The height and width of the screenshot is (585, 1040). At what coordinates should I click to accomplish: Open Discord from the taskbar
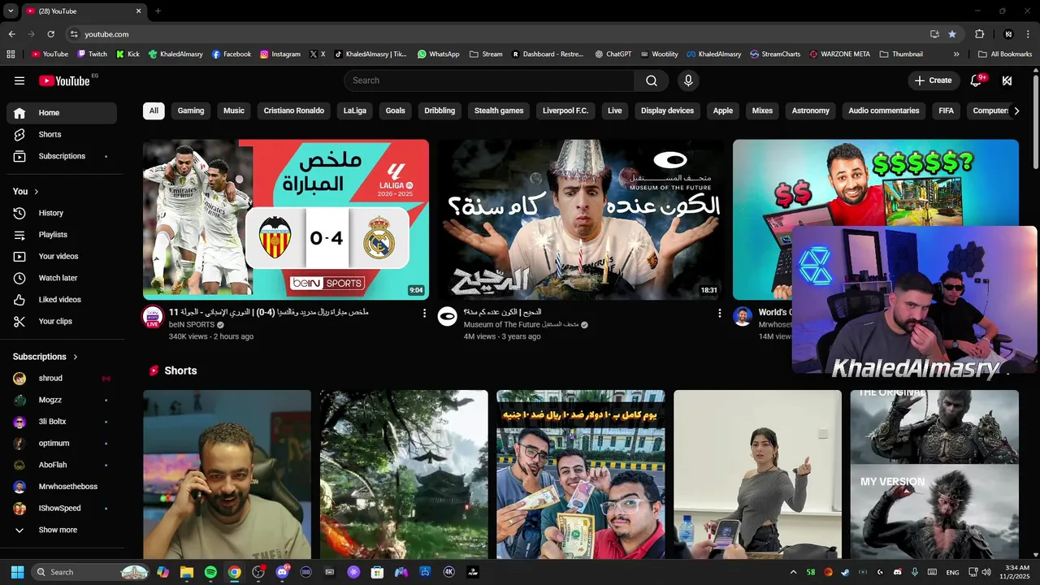tap(282, 572)
